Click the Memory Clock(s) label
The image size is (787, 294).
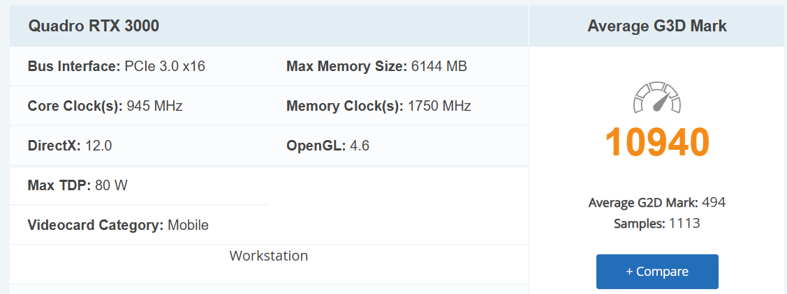pyautogui.click(x=345, y=106)
